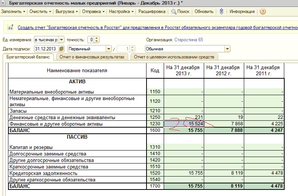Click the expand/collapse arrows toolbar icon
Viewport: 298px width, 196px height.
221,11
